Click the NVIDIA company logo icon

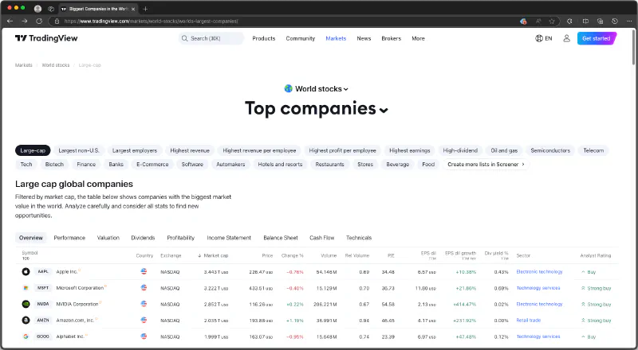(26, 304)
